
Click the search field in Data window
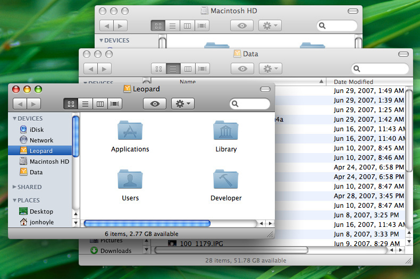380,69
